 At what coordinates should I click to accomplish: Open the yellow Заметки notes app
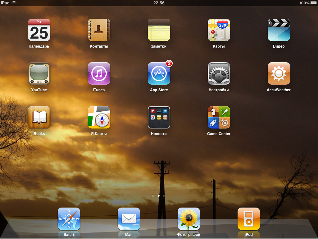click(x=159, y=30)
